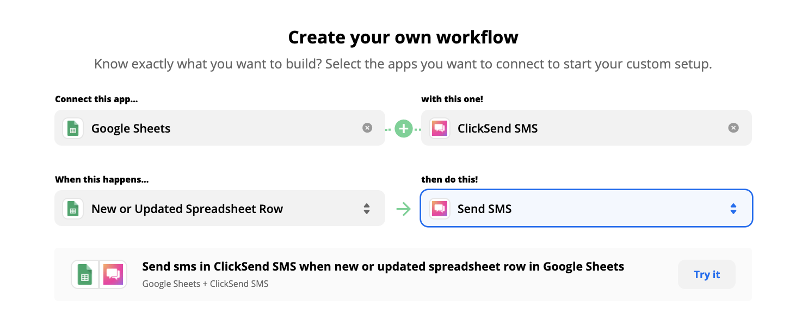Open the New or Updated Spreadsheet Row dropdown
This screenshot has width=802, height=326.
coord(220,209)
